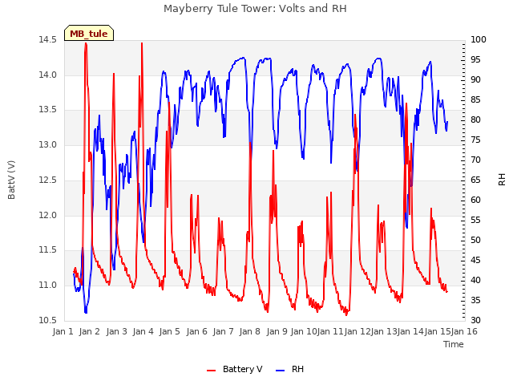Click the 10.5 tick on voltage axis
This screenshot has height=385, width=513.
[47, 320]
